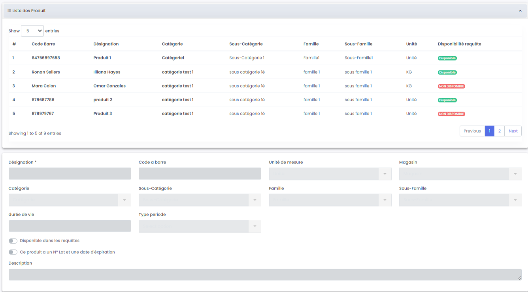Viewport: 528px width, 292px height.
Task: Click the list icon beside Liste des Produit
Action: click(x=9, y=11)
